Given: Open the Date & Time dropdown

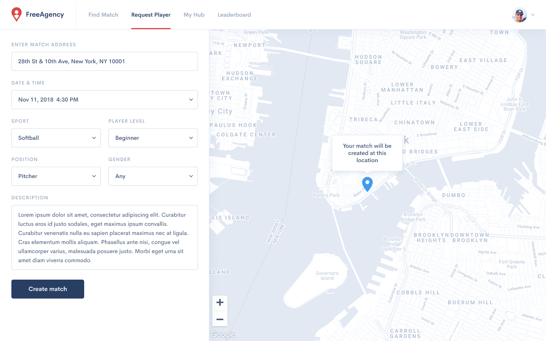Looking at the screenshot, I should coord(105,100).
